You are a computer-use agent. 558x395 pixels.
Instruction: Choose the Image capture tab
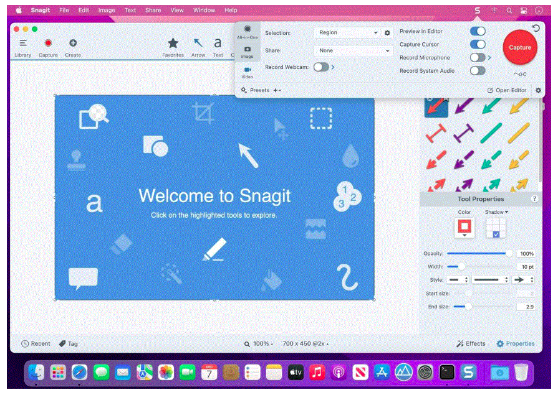[x=248, y=52]
